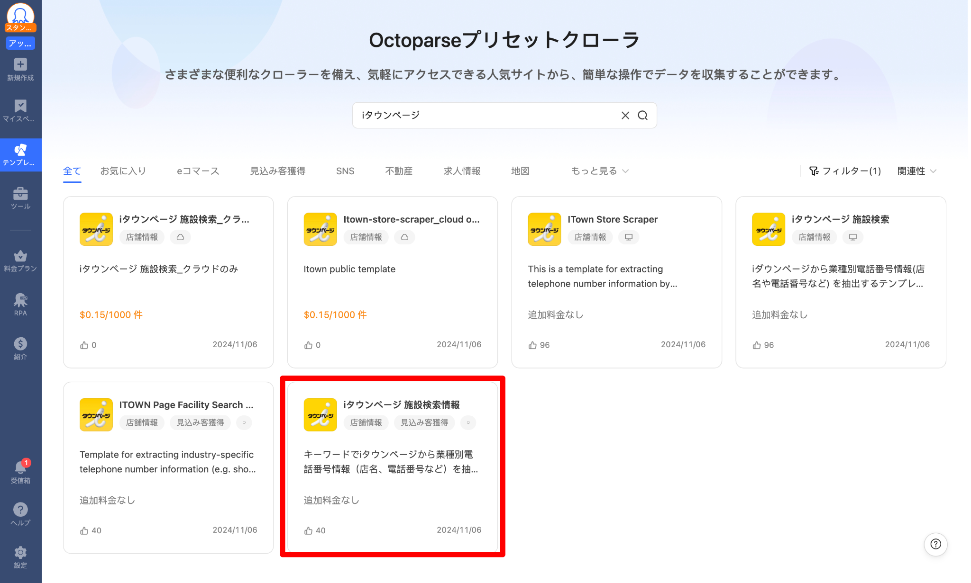971x583 pixels.
Task: Clear the search box with the X
Action: point(625,115)
